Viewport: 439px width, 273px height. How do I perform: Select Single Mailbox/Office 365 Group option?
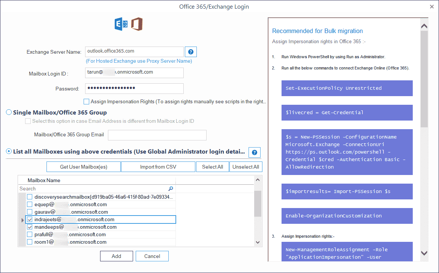(9, 112)
